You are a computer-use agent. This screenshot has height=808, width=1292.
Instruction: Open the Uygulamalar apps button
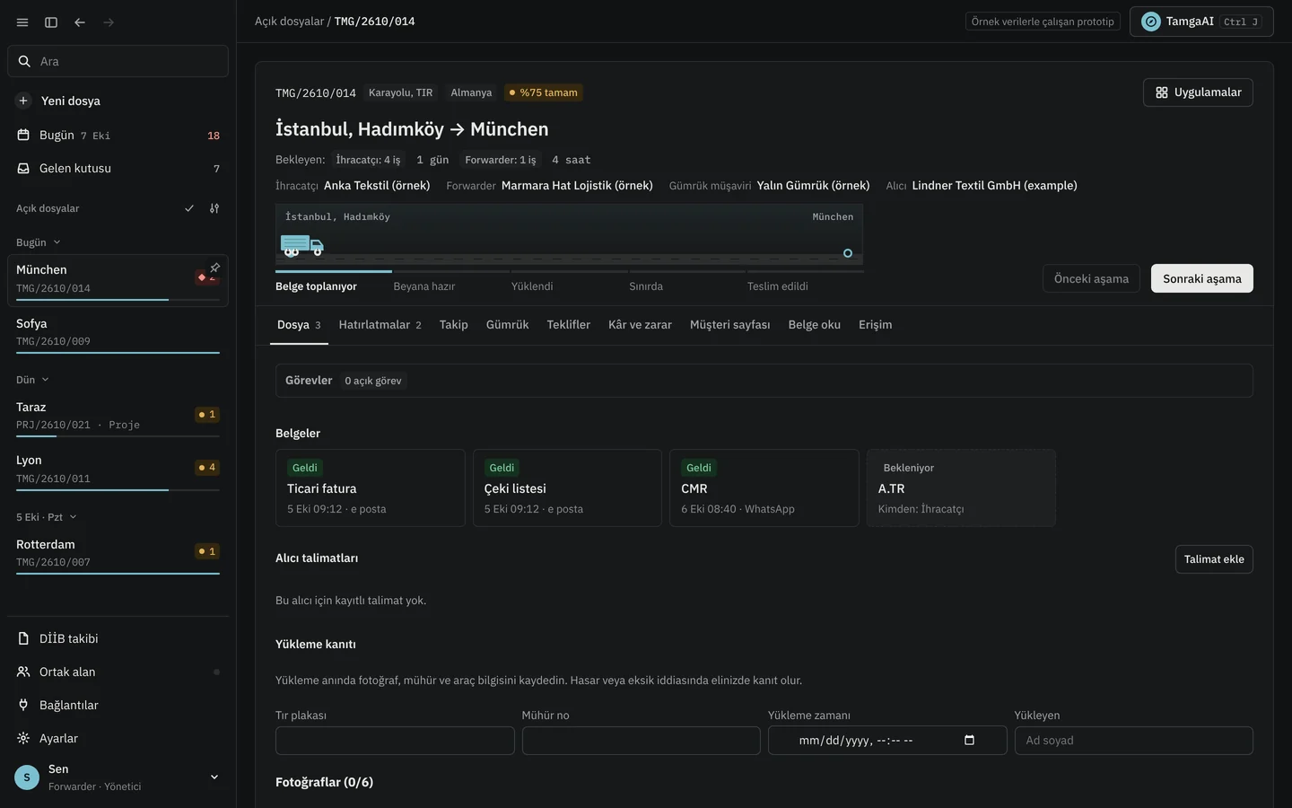coord(1198,92)
